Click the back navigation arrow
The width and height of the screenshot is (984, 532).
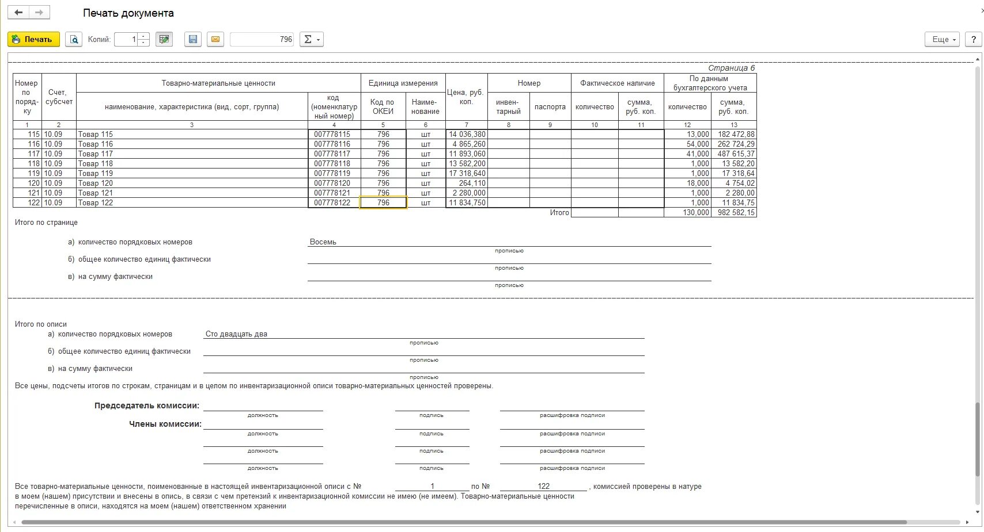click(x=18, y=12)
